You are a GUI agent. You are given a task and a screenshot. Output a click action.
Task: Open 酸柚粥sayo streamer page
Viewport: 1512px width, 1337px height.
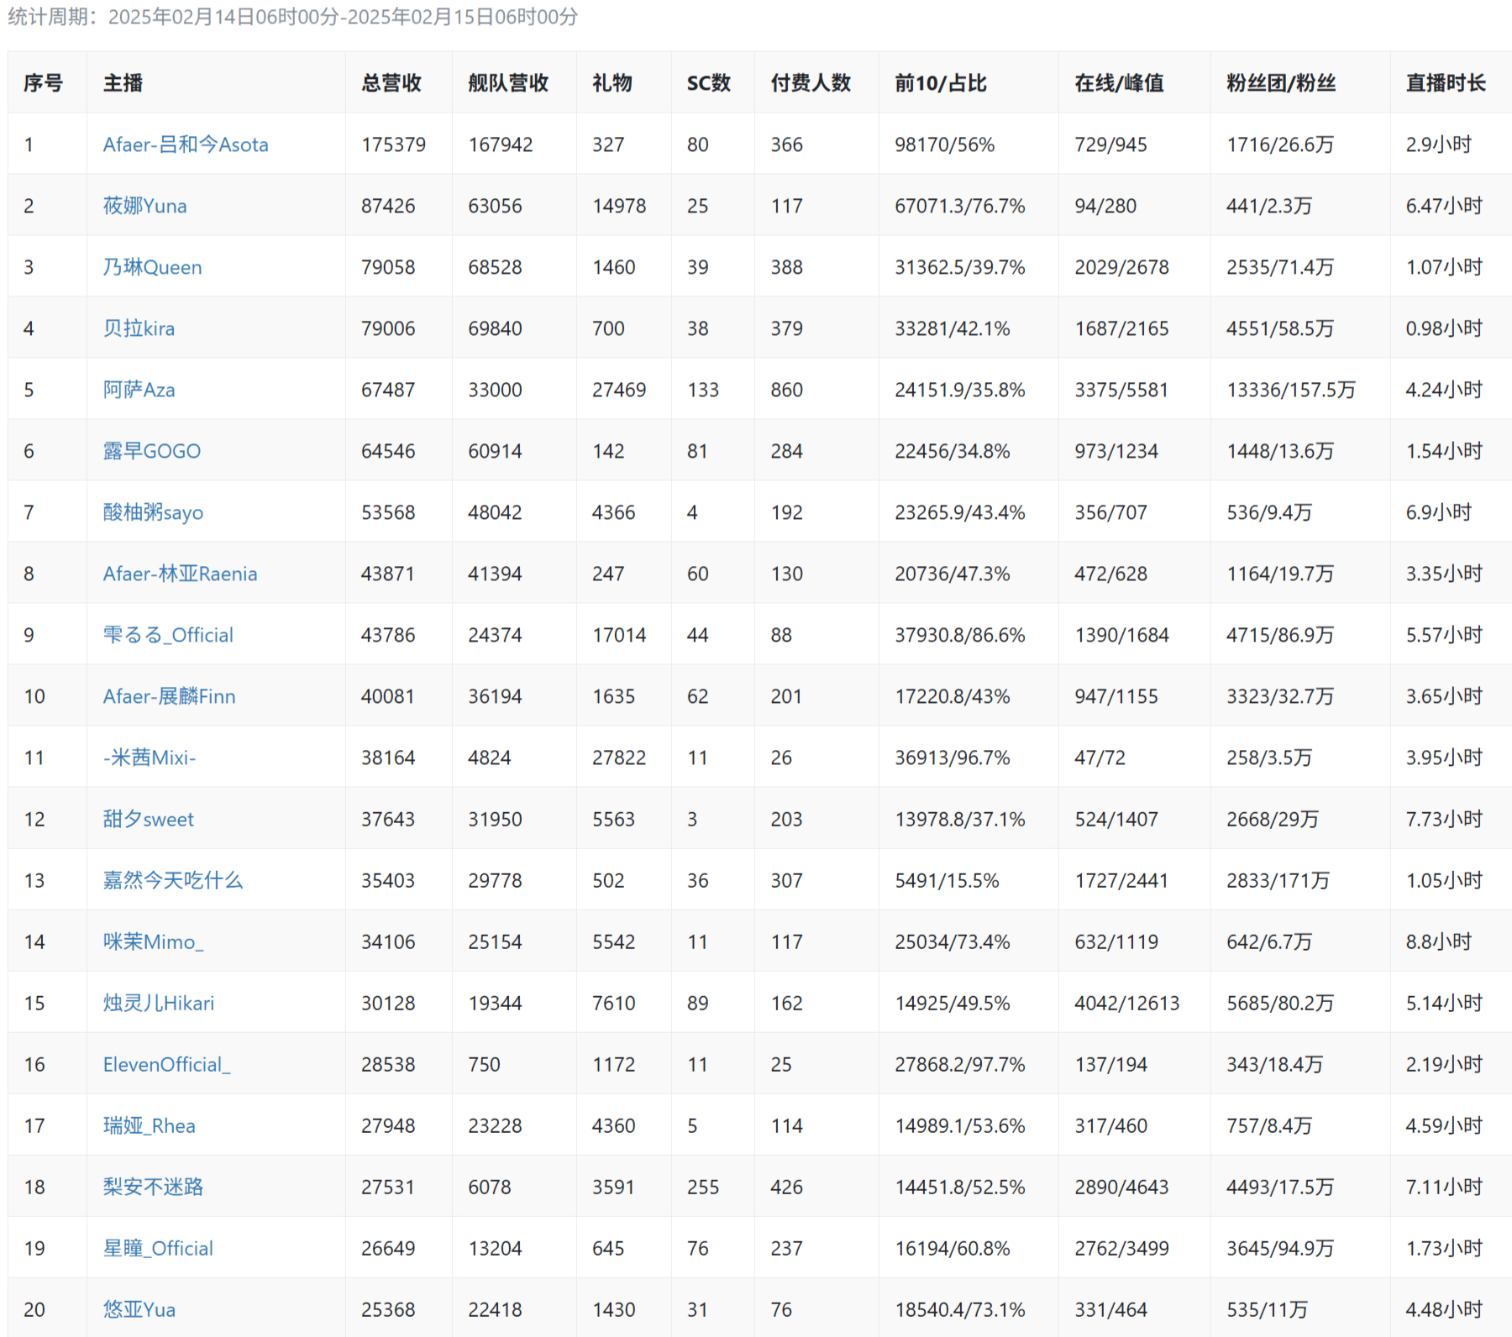click(153, 512)
